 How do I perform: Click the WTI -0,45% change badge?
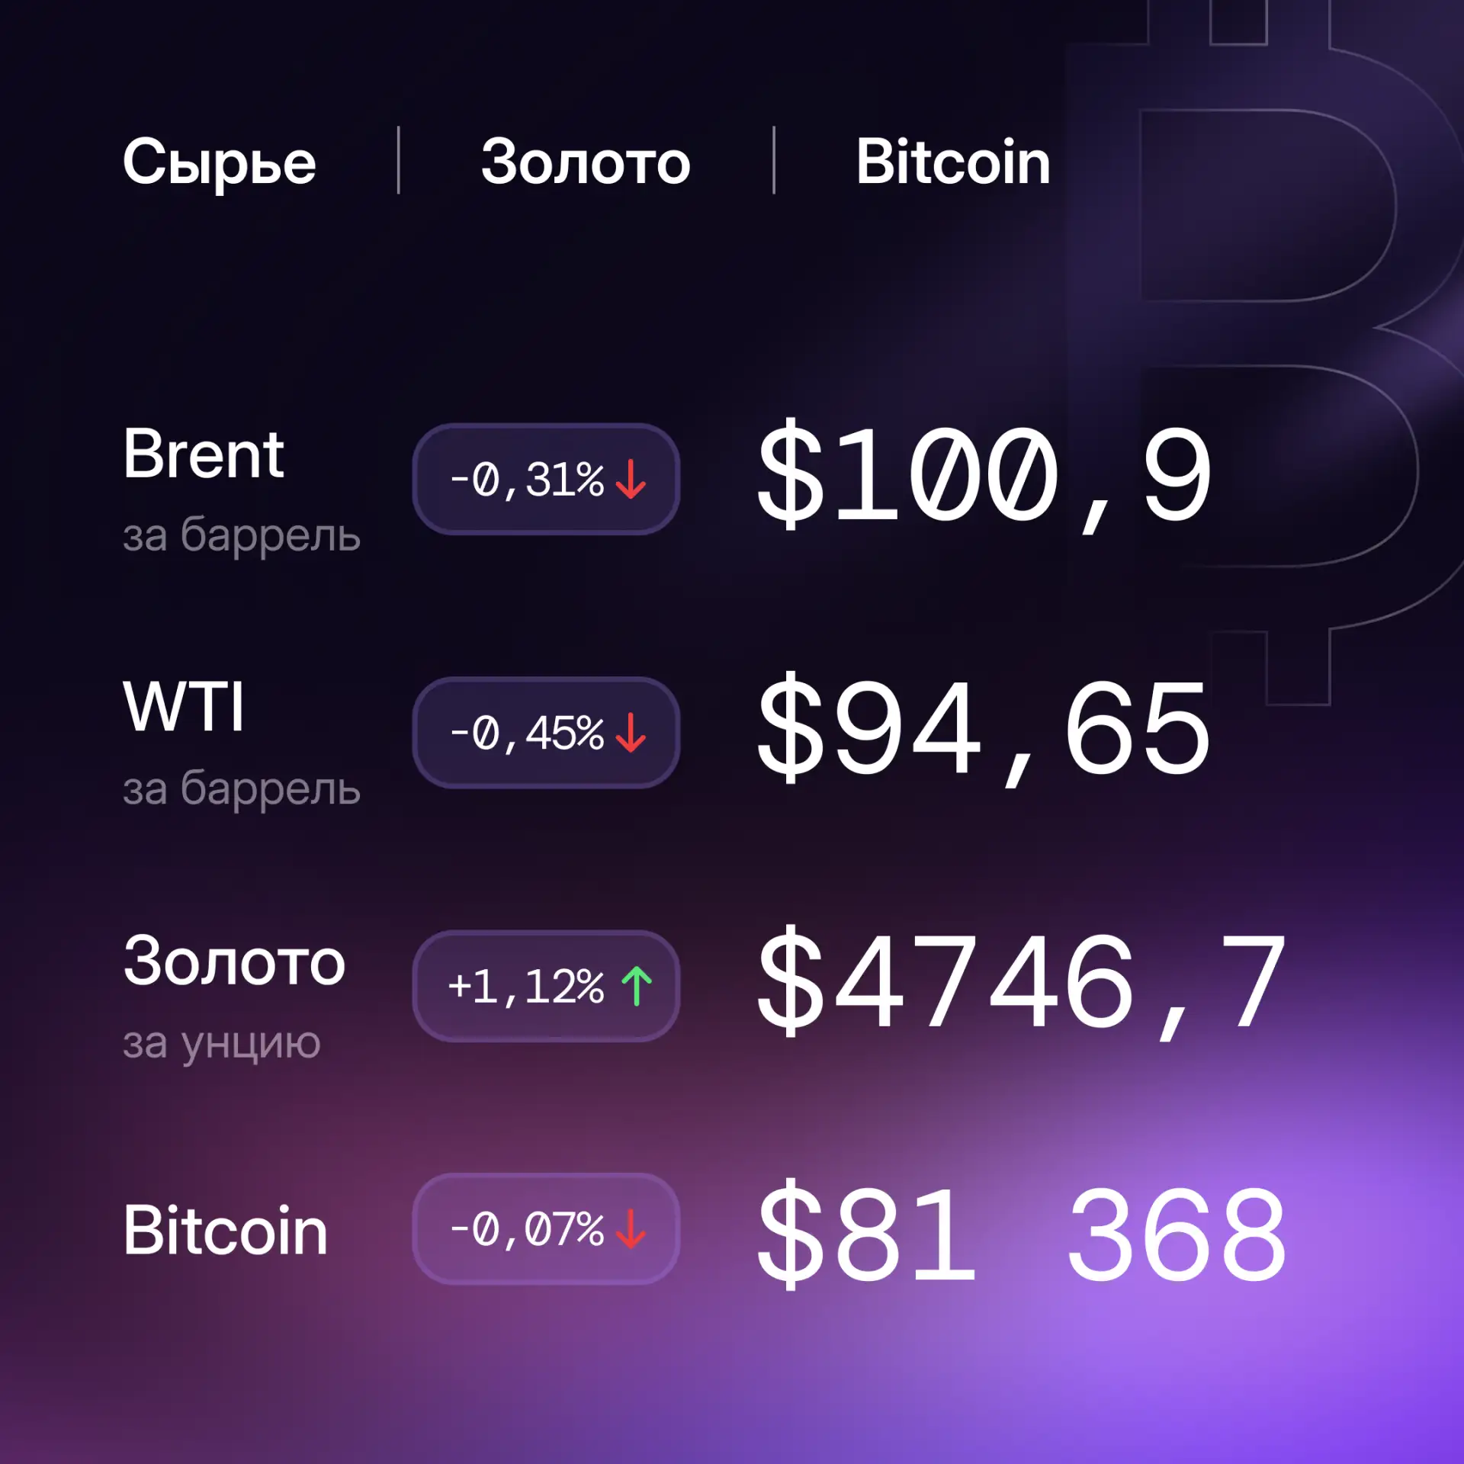[x=546, y=733]
